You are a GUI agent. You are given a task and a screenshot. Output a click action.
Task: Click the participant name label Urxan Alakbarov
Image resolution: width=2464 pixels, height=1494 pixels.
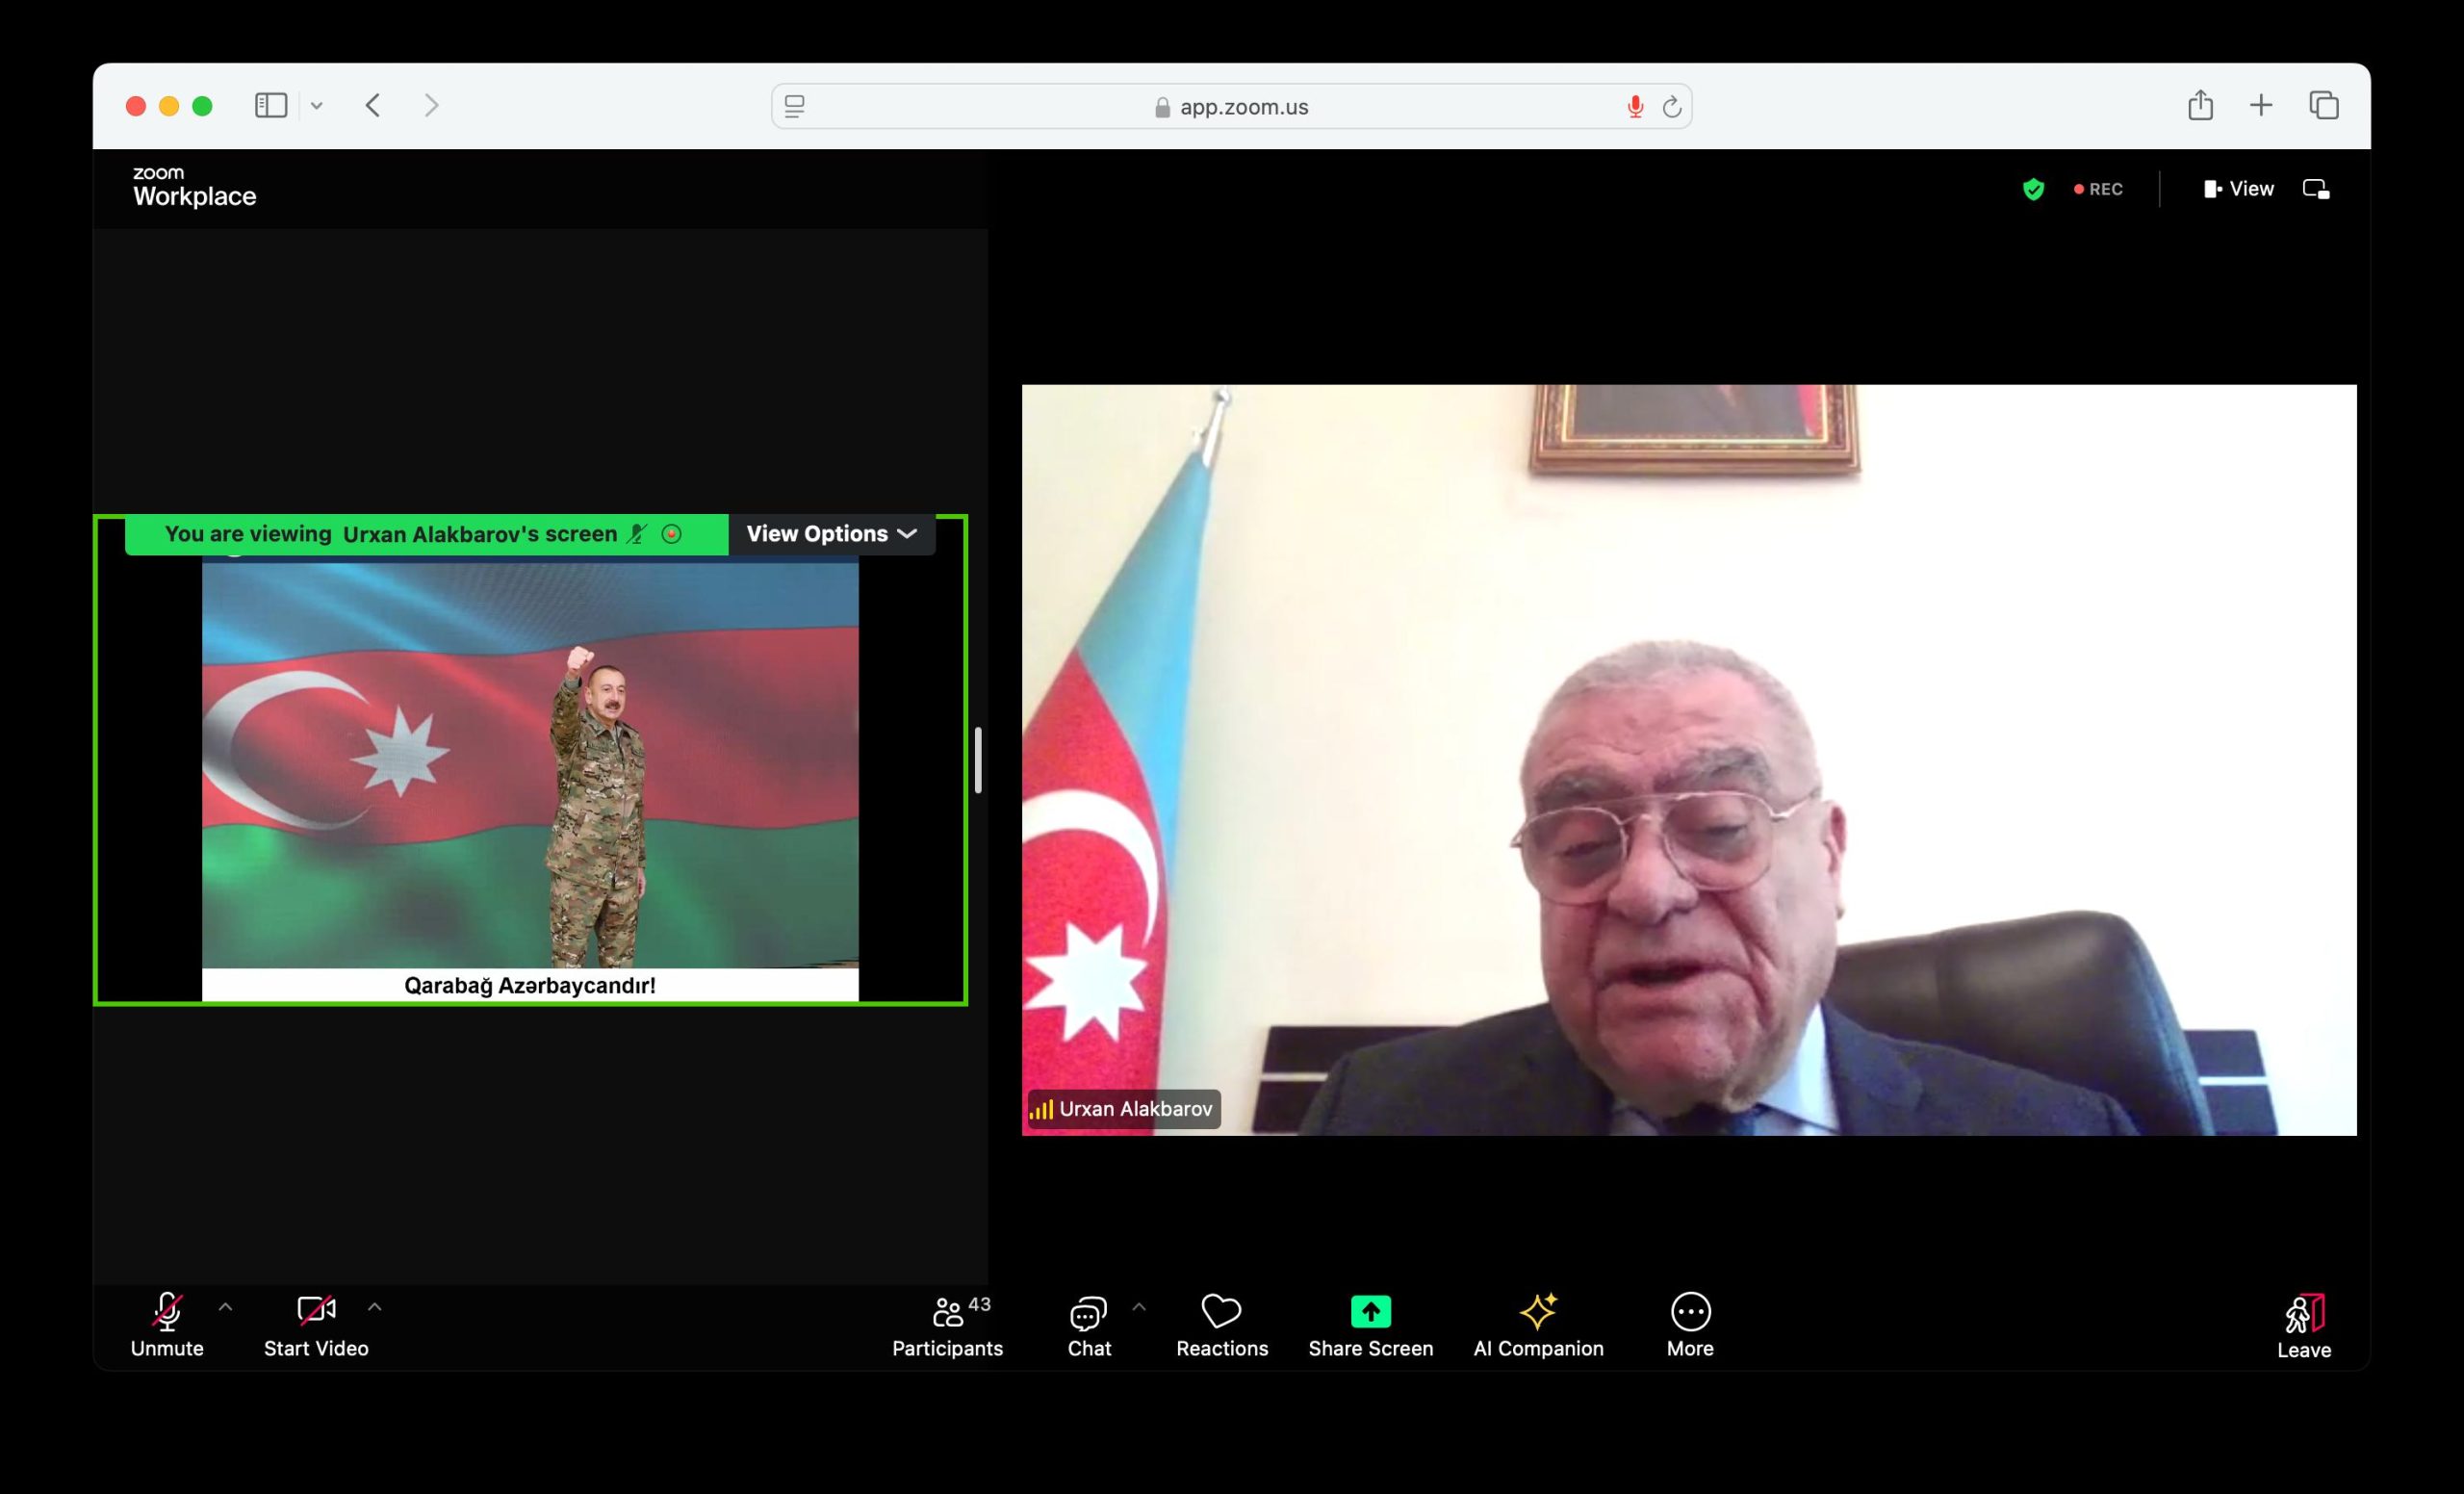[1122, 1108]
